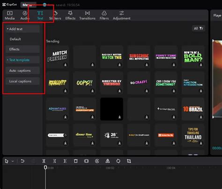The height and width of the screenshot is (189, 222).
Task: Download the OOPS!! template
Action: click(93, 91)
